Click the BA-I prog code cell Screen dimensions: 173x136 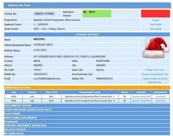(51, 97)
